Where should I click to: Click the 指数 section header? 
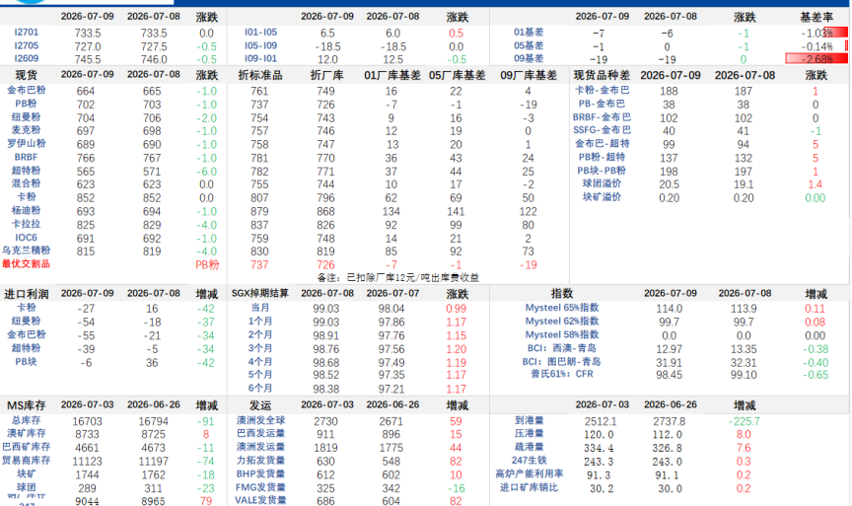click(562, 294)
